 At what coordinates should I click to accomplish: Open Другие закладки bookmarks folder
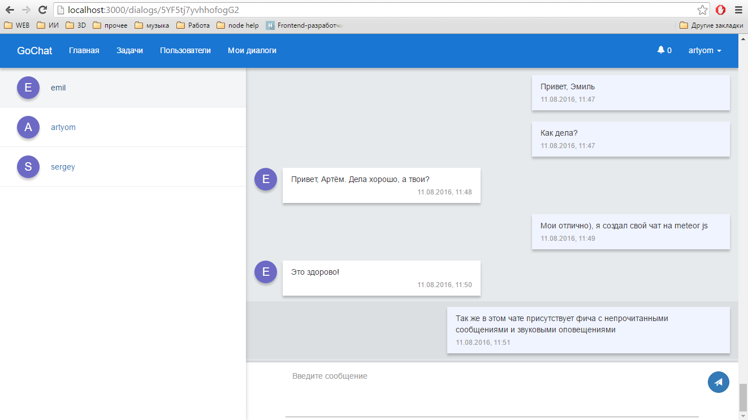tap(712, 25)
